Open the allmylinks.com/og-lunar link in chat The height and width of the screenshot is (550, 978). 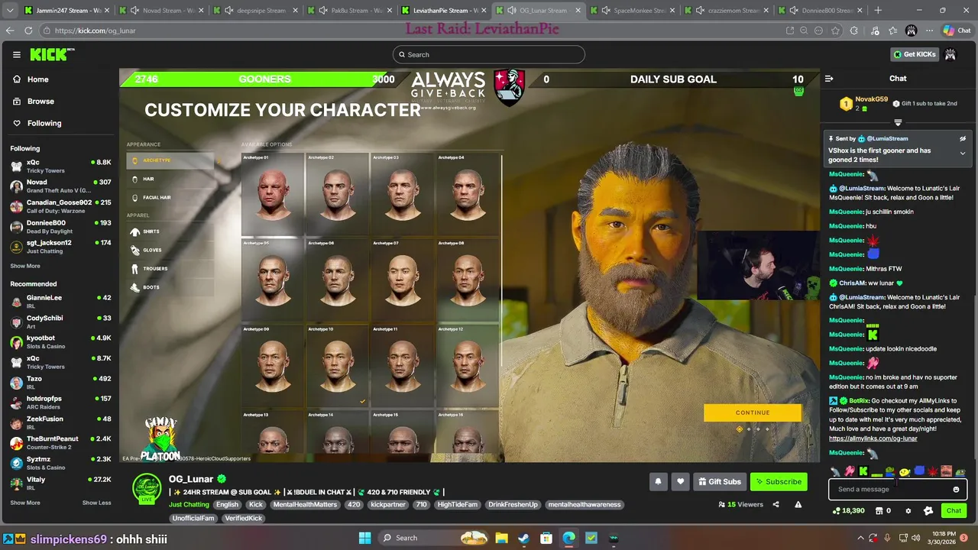(873, 438)
